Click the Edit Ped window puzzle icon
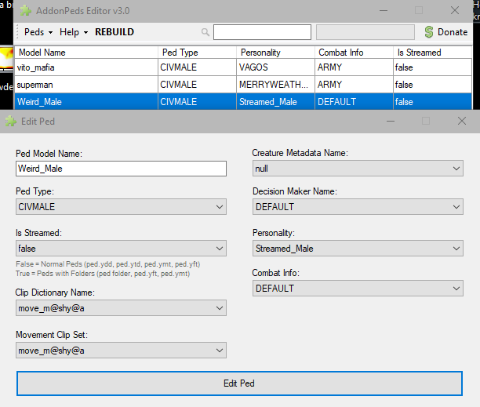The width and height of the screenshot is (480, 407). pos(11,122)
